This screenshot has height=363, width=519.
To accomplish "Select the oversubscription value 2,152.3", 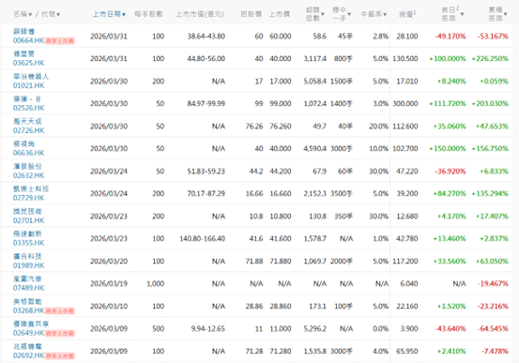I will [x=314, y=194].
